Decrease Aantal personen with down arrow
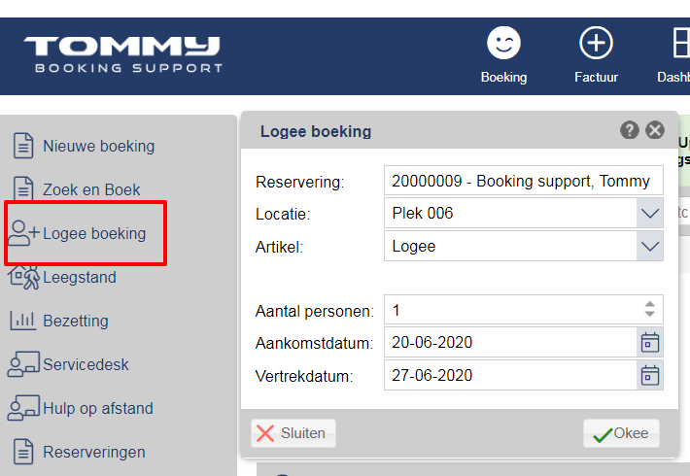Viewport: 690px width, 476px height. pyautogui.click(x=650, y=314)
